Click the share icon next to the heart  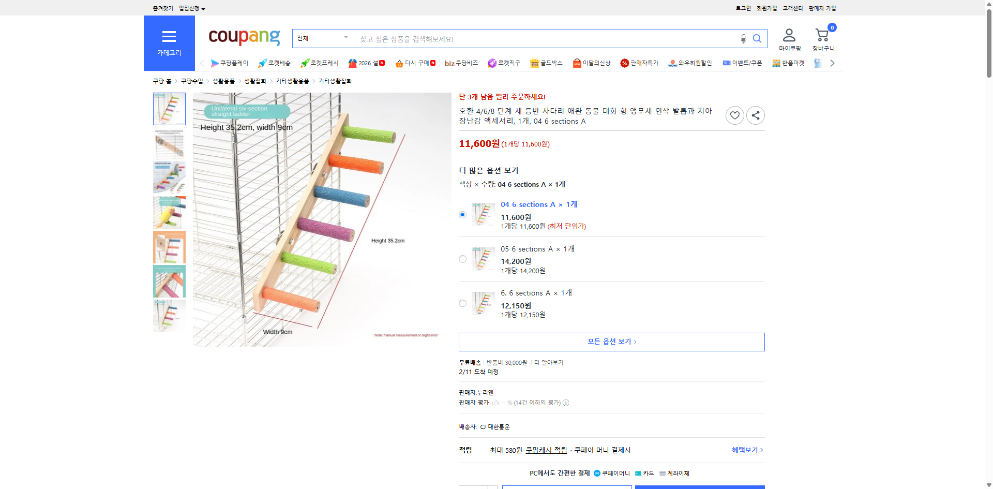[755, 115]
